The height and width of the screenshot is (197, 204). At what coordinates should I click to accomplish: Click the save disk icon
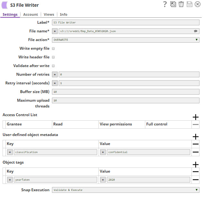190,4
